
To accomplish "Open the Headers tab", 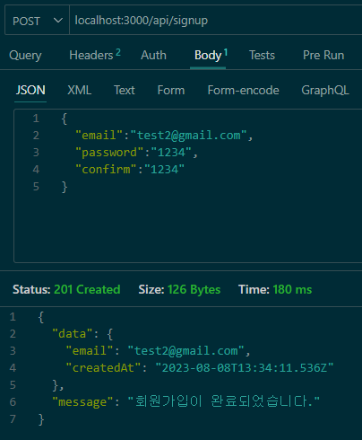I will [95, 55].
